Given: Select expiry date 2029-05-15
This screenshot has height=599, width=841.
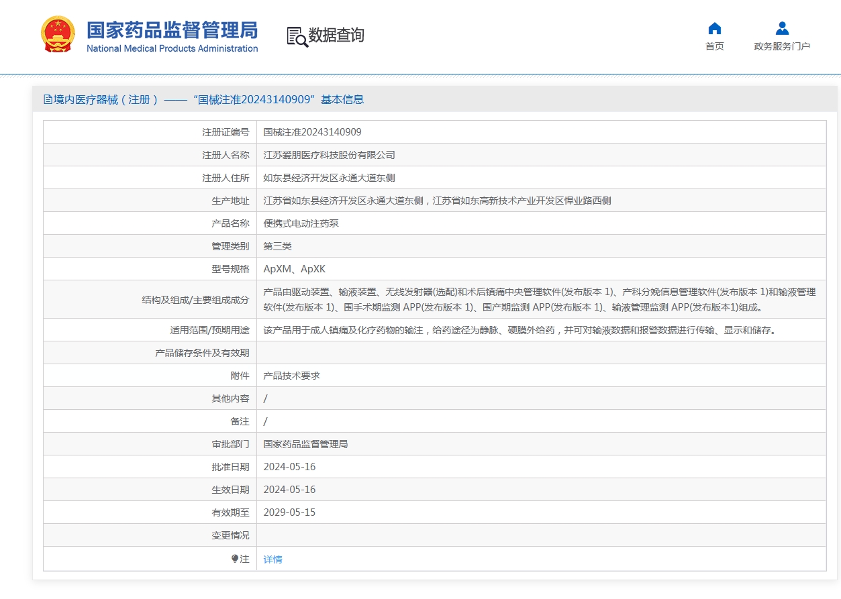Looking at the screenshot, I should coord(290,512).
